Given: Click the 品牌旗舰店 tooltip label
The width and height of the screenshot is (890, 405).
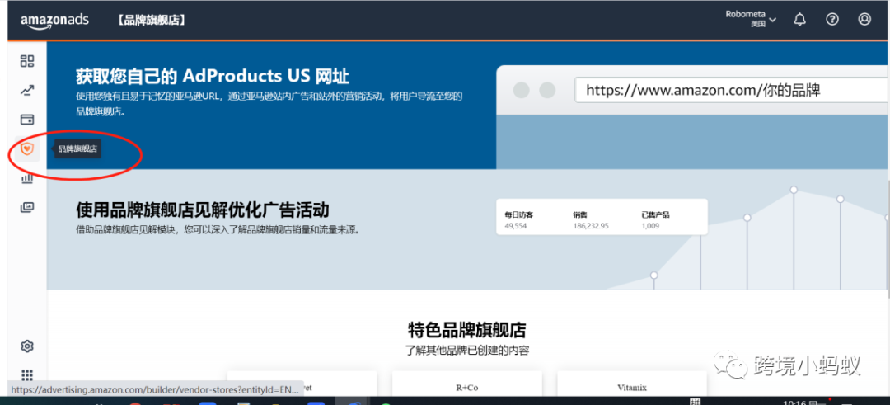Looking at the screenshot, I should (x=77, y=149).
